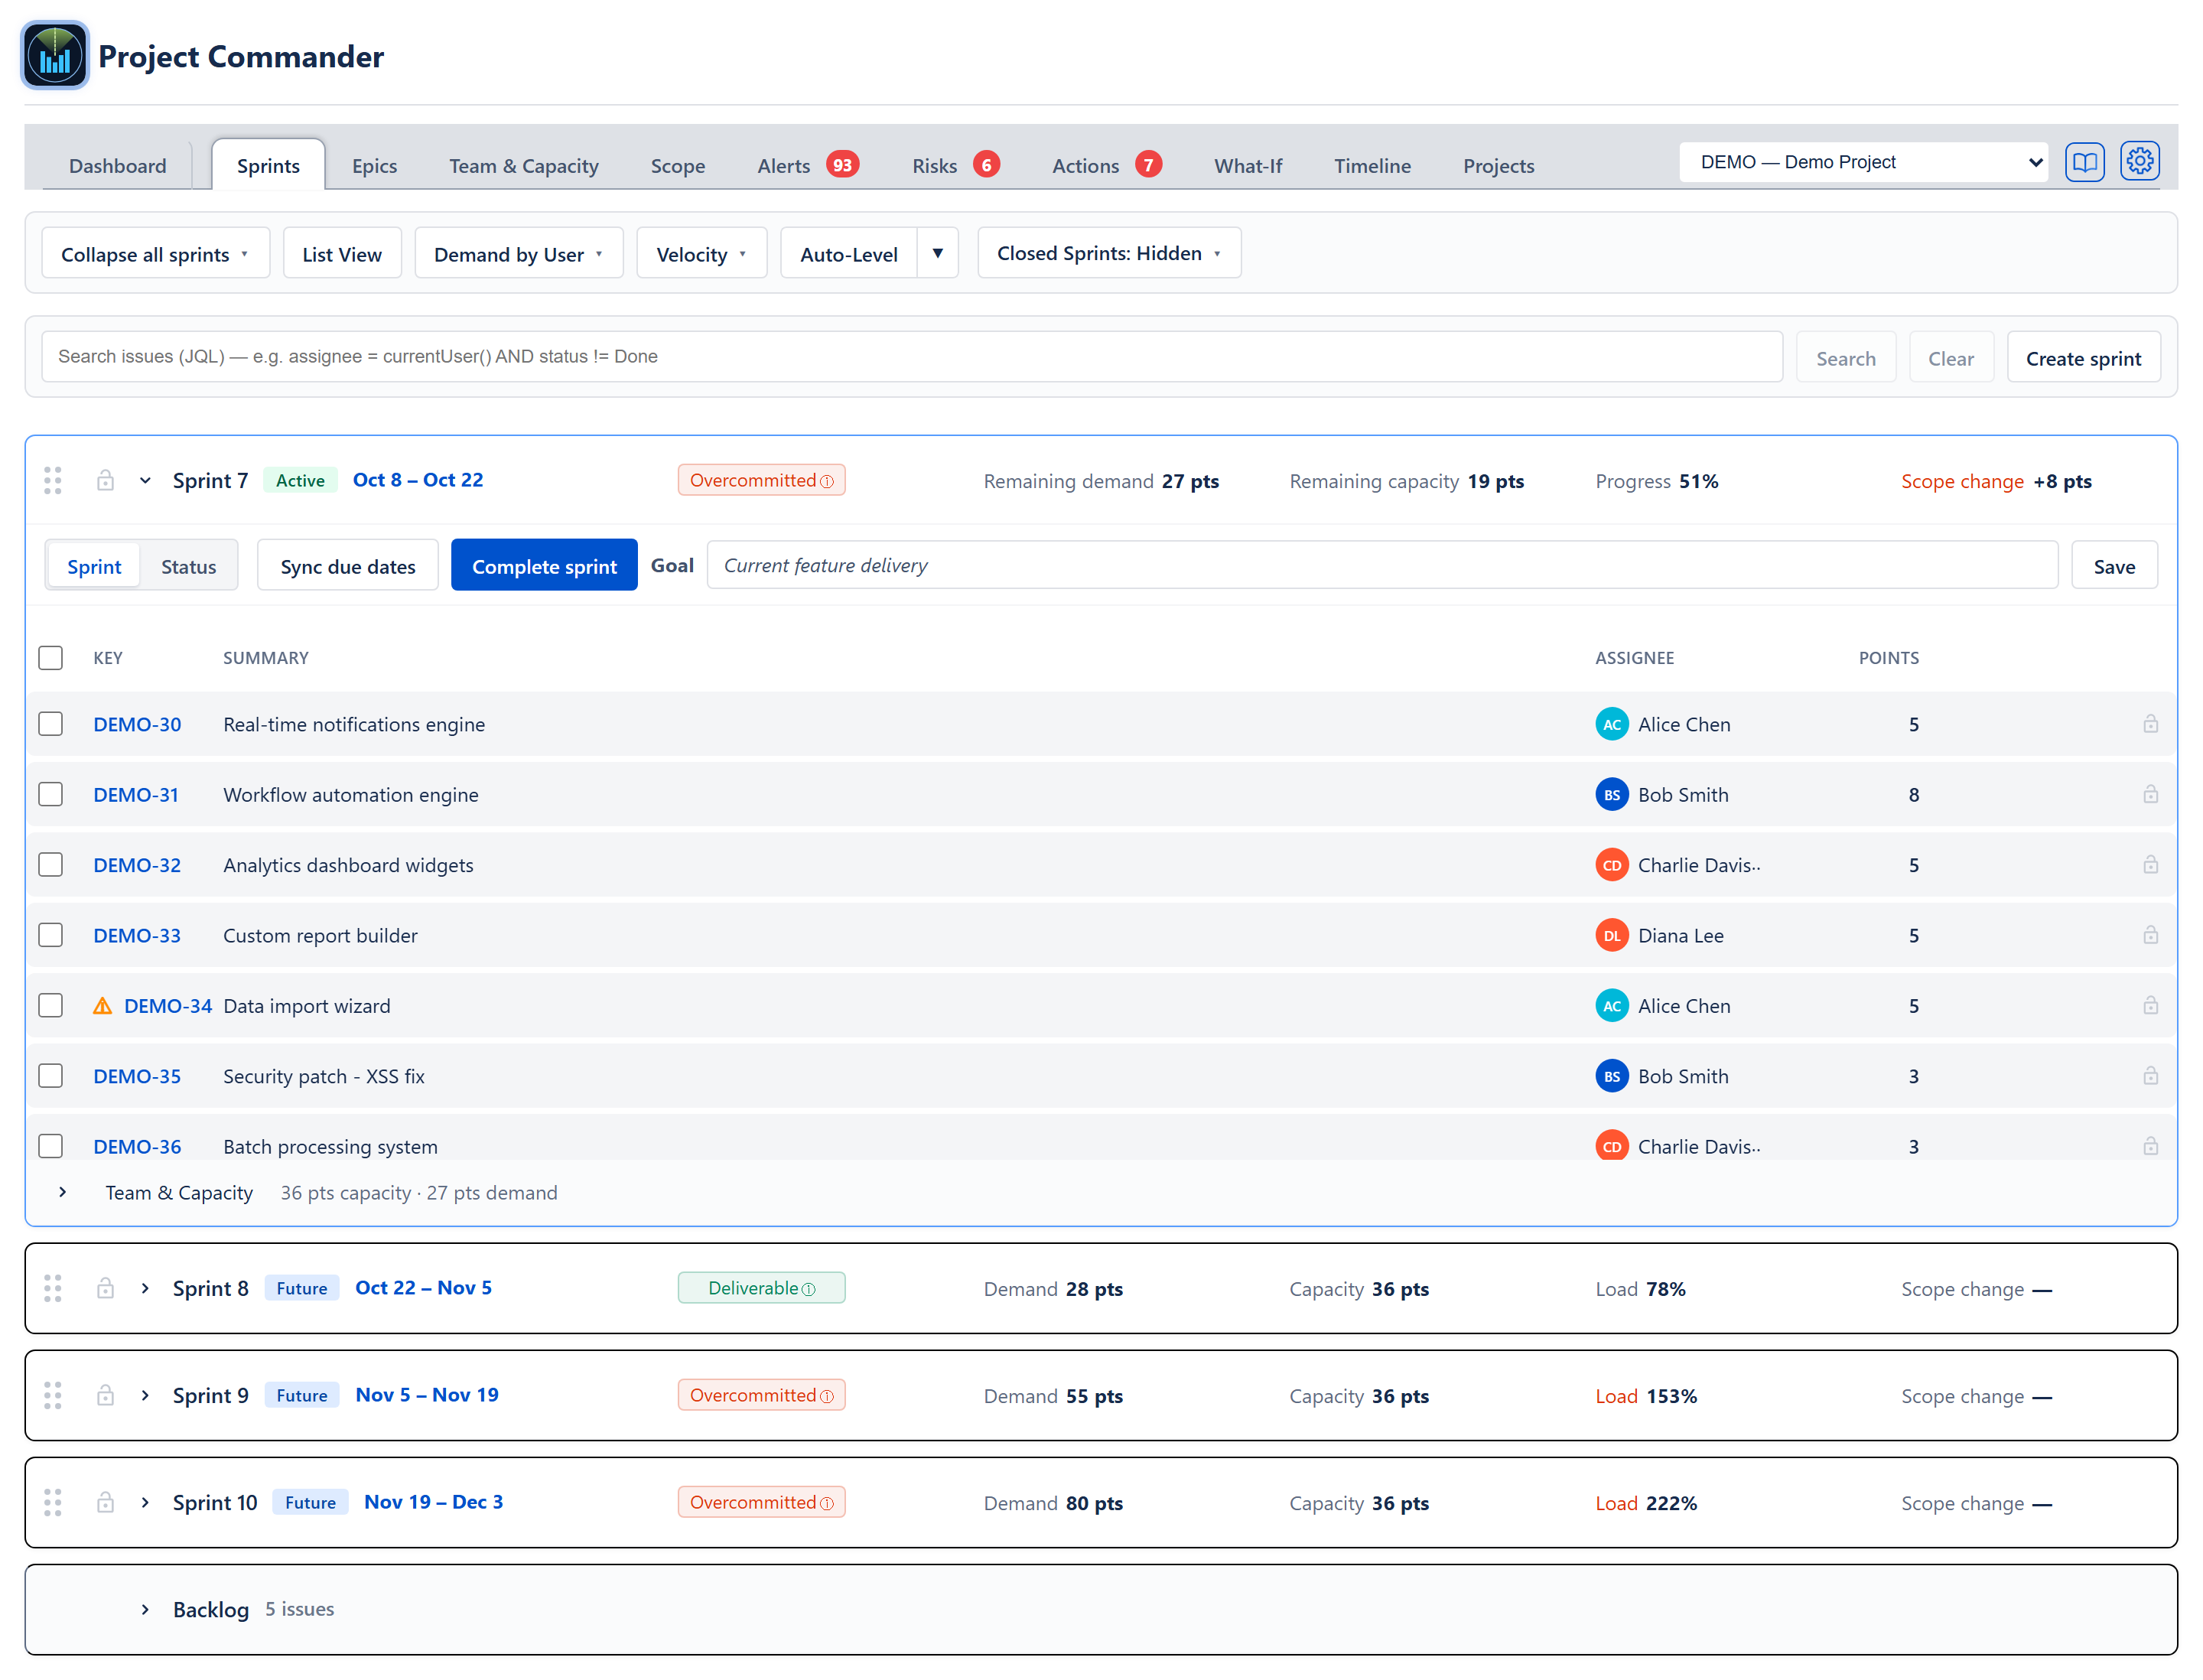This screenshot has width=2203, height=1680.
Task: Collapse Sprint 7 with its chevron
Action: [145, 481]
